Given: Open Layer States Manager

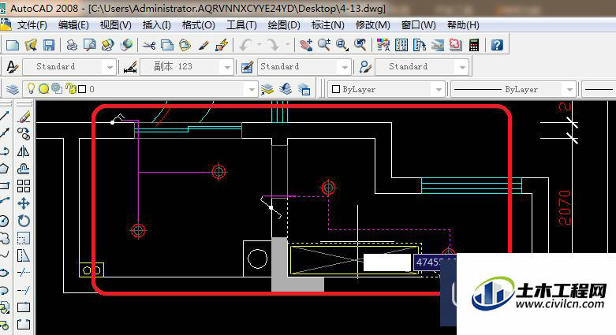Looking at the screenshot, I should pyautogui.click(x=304, y=89).
